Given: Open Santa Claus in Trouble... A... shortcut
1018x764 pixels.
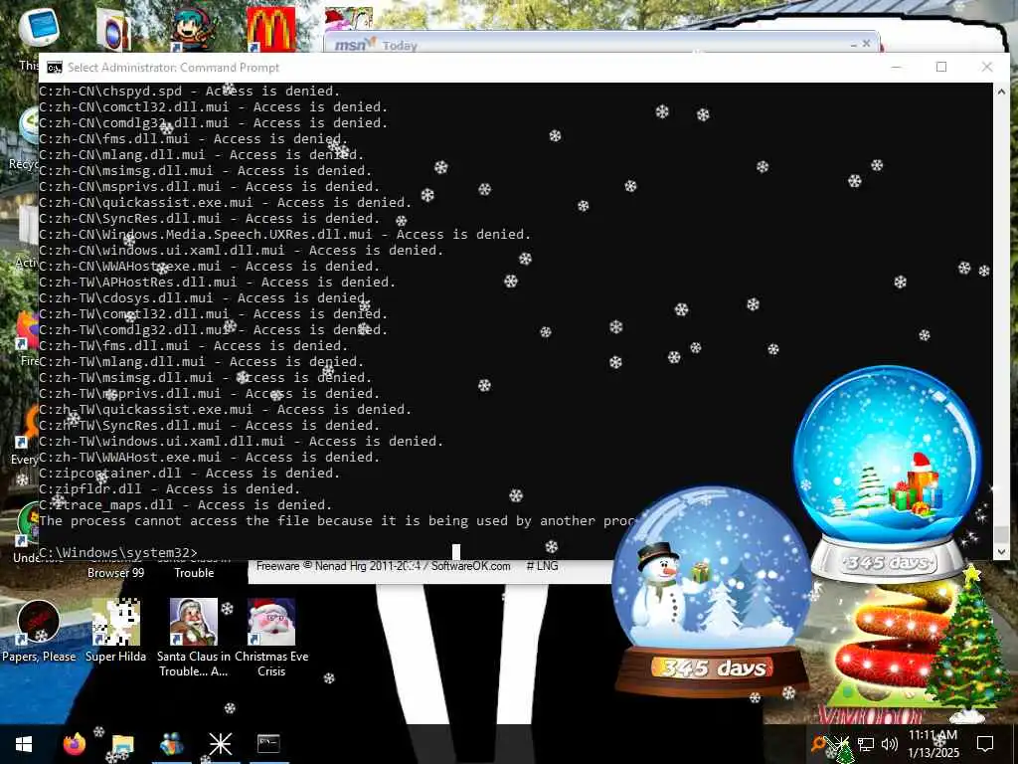Looking at the screenshot, I should (194, 638).
